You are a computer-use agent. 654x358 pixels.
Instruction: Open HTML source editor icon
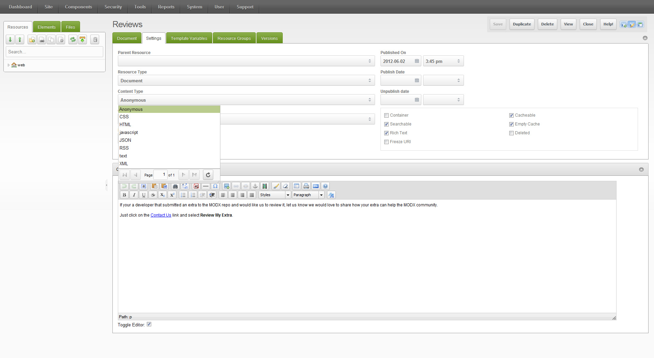316,186
